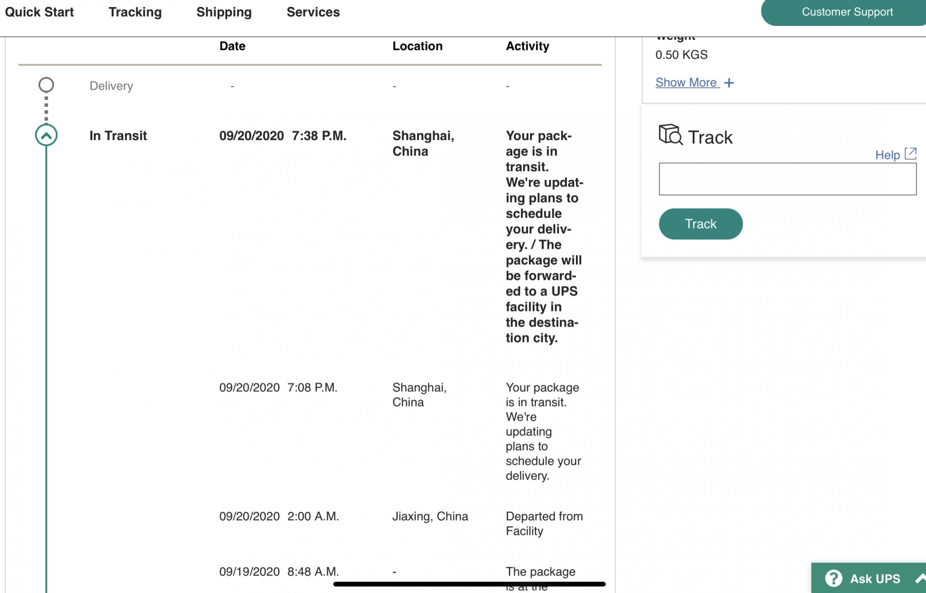The height and width of the screenshot is (593, 926).
Task: Open the Quick Start menu
Action: click(39, 12)
